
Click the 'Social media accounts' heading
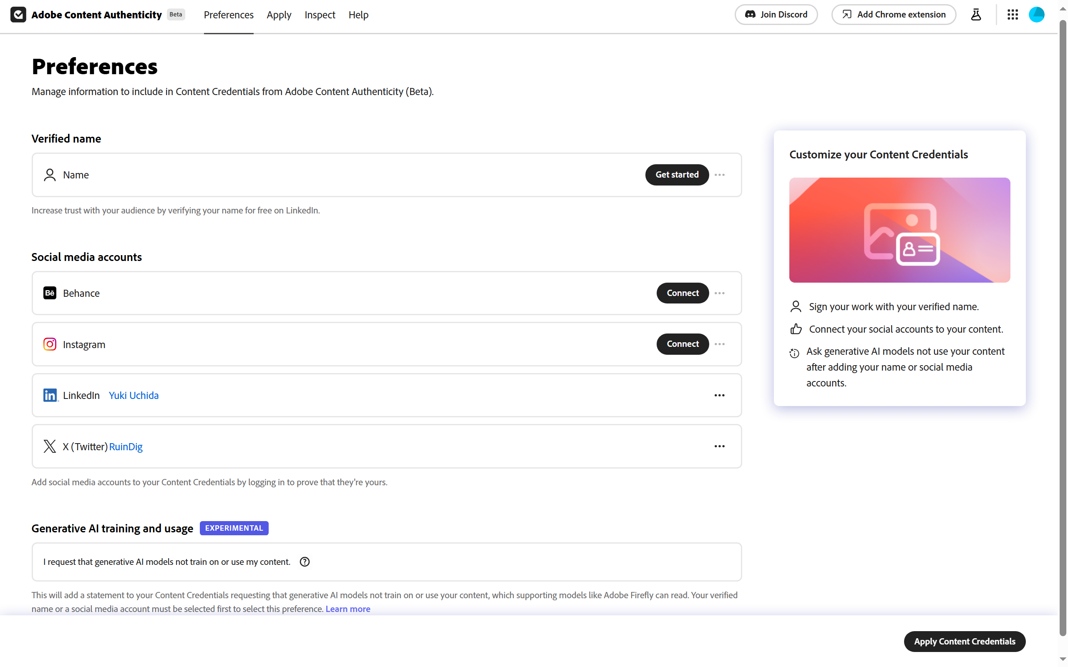pos(86,257)
